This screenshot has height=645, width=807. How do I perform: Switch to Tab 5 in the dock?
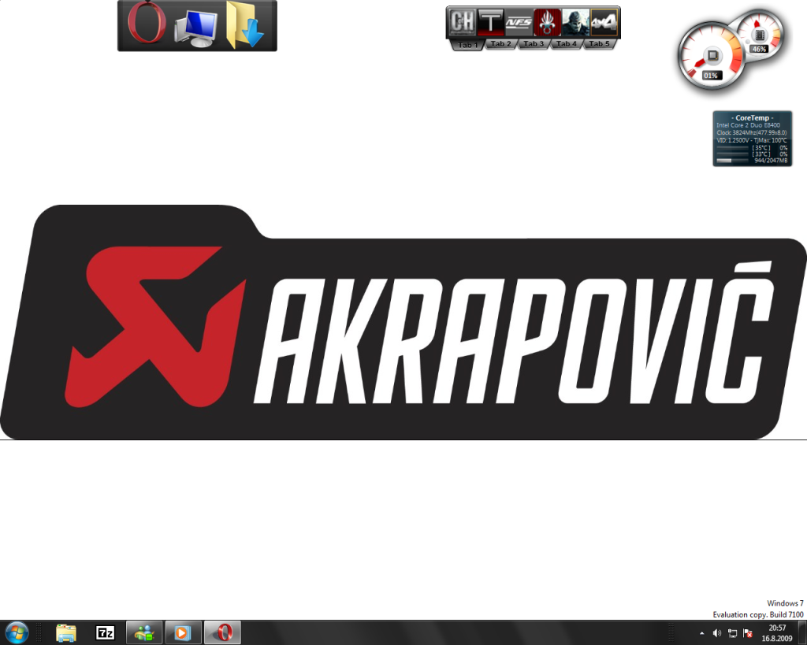pos(599,44)
